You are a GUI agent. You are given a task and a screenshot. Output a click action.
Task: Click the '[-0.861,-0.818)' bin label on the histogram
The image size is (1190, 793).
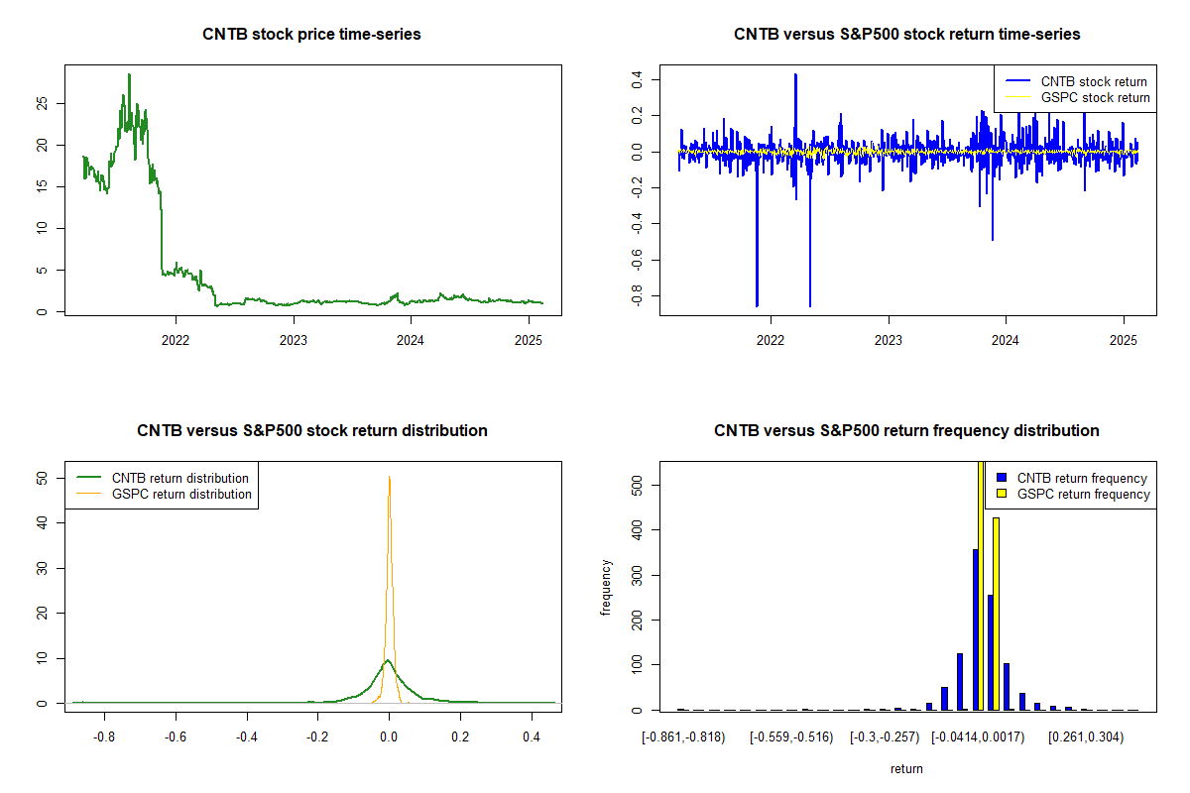point(683,737)
